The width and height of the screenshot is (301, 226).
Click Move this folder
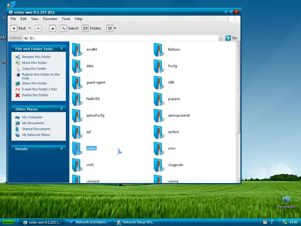pyautogui.click(x=34, y=63)
